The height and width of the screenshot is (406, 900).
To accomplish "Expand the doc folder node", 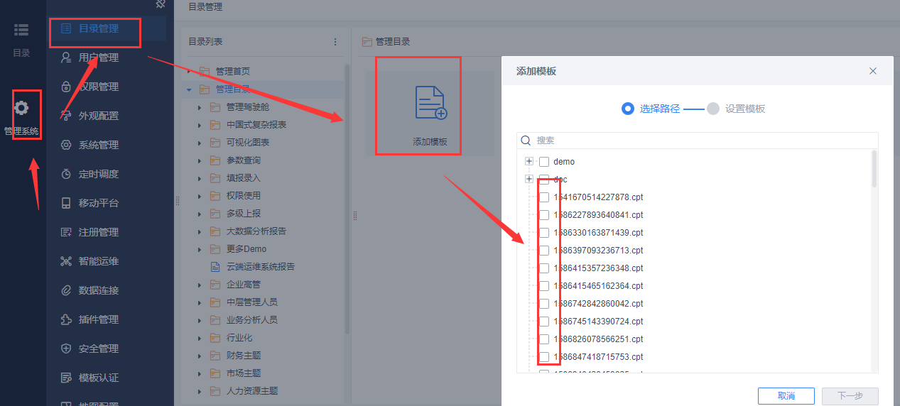I will click(x=529, y=180).
